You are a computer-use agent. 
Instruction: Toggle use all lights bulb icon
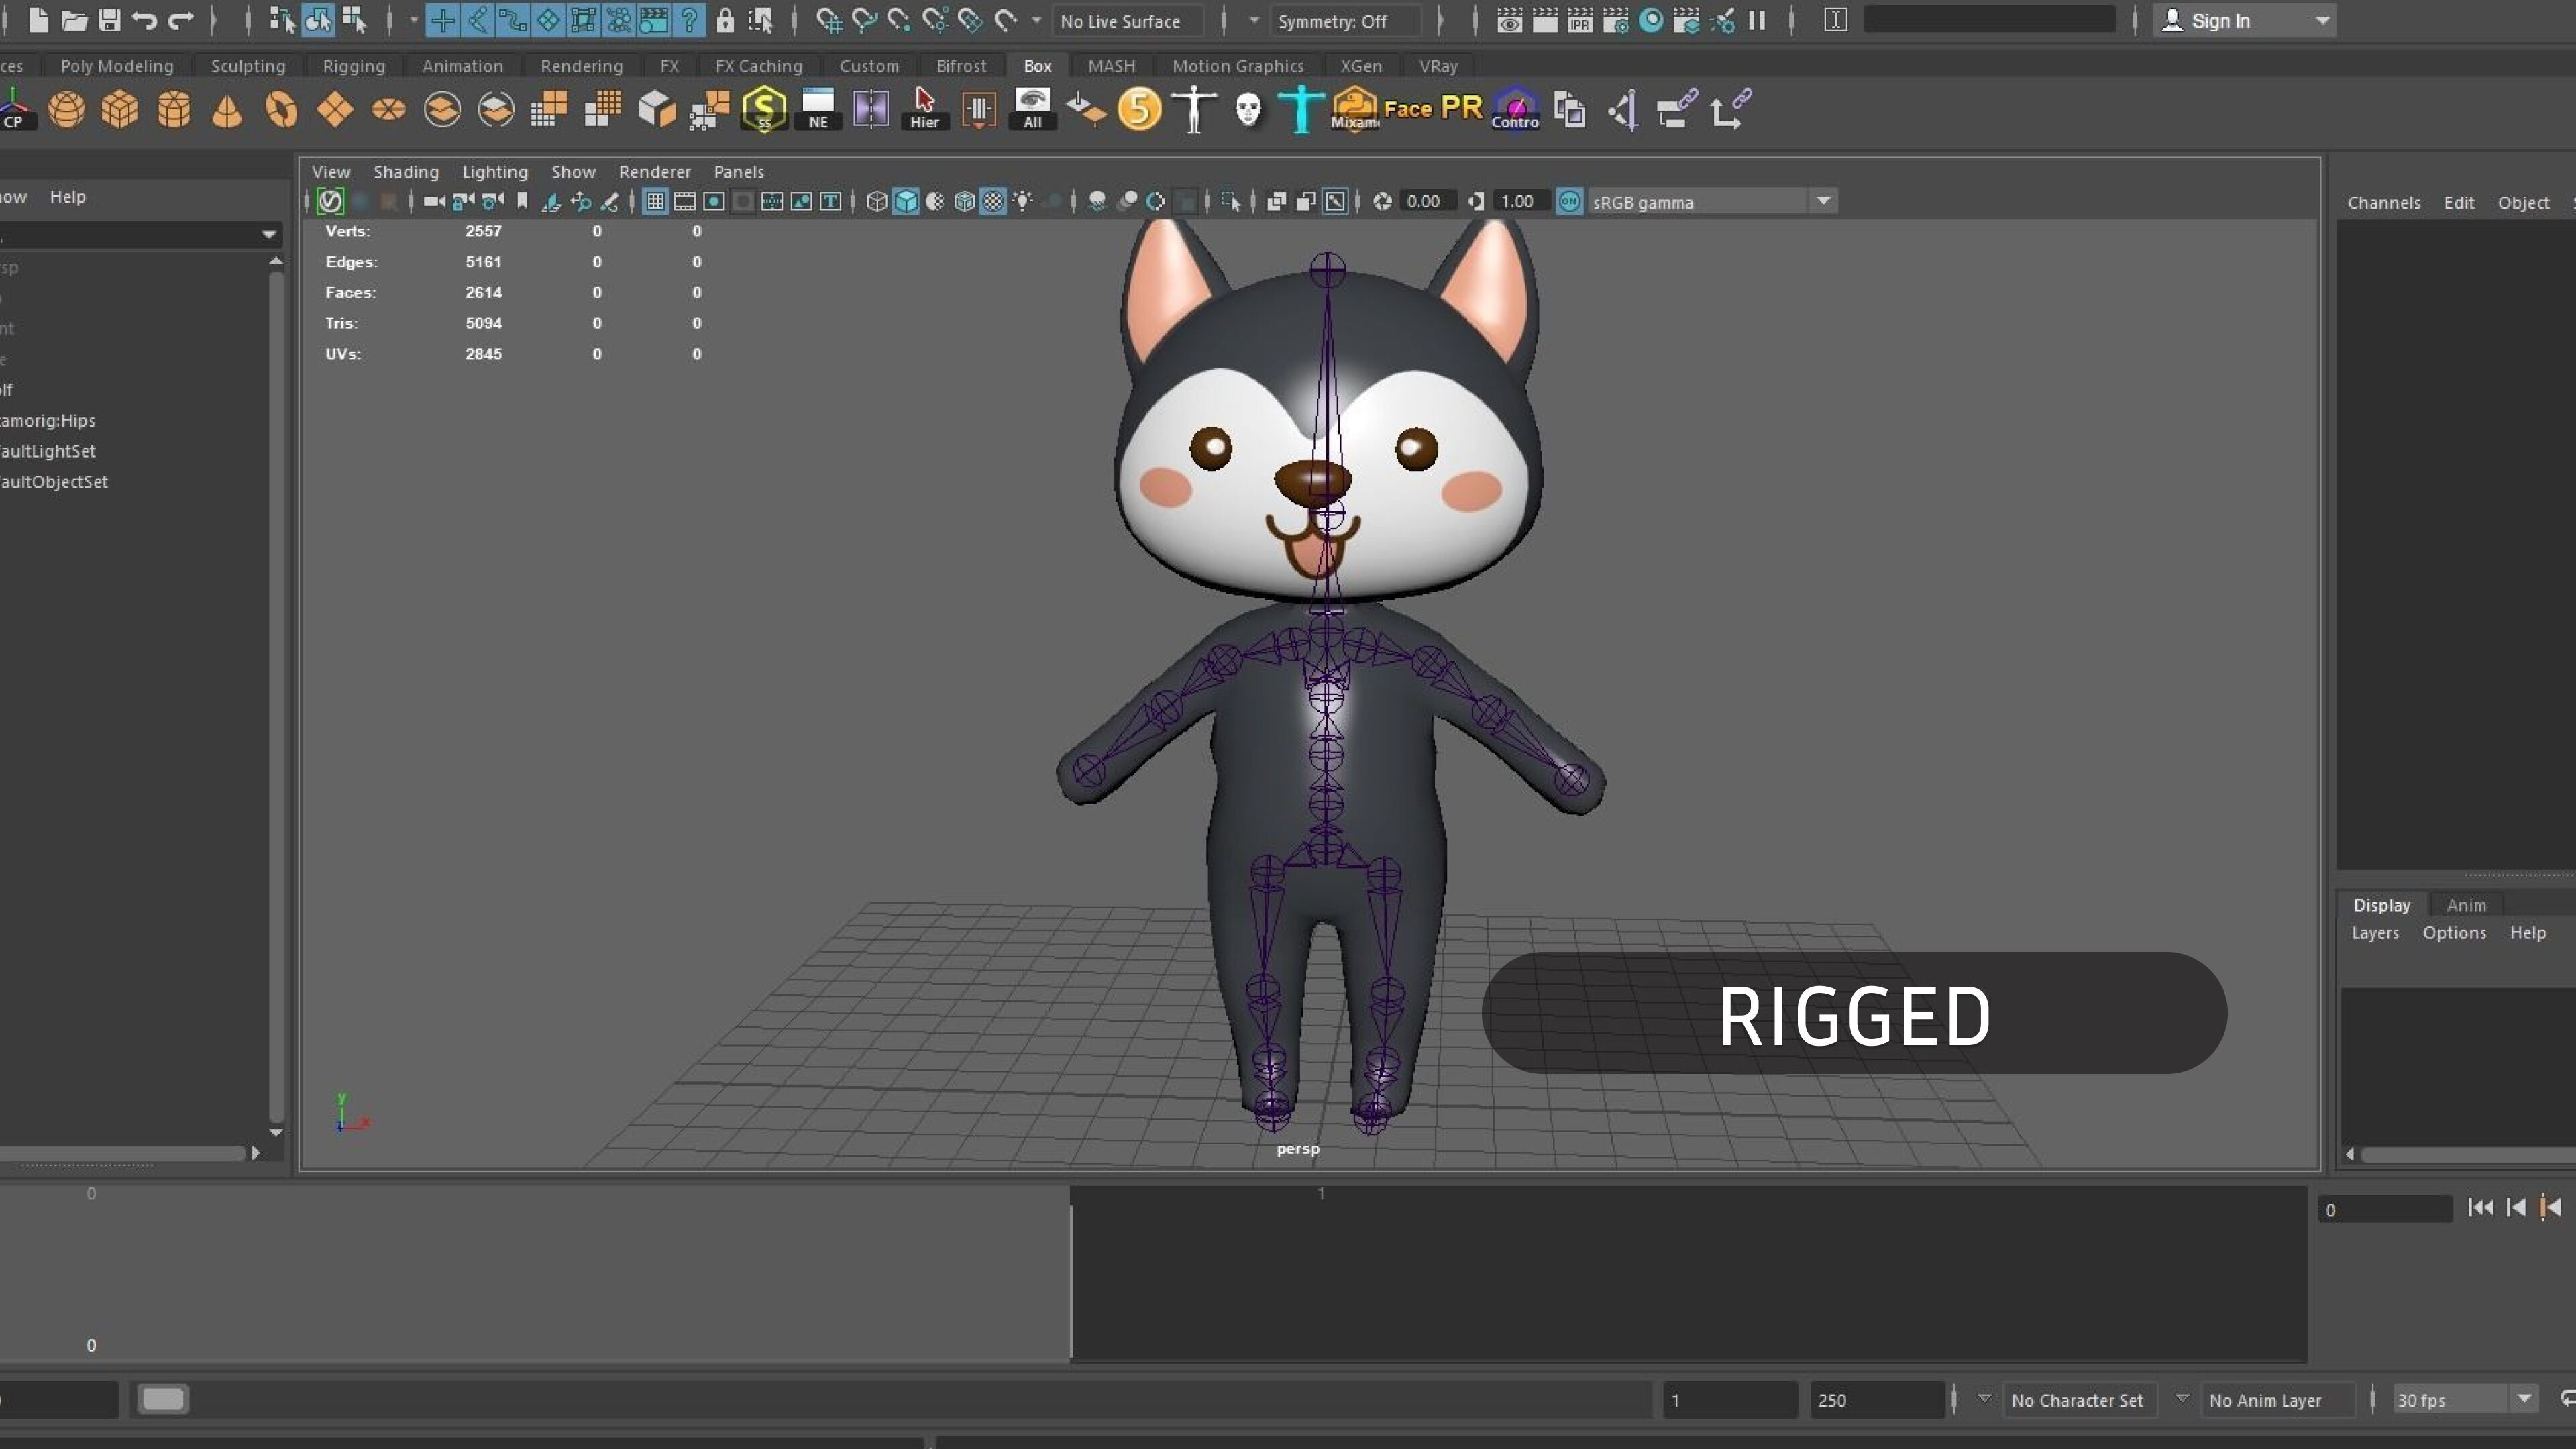(x=1022, y=202)
